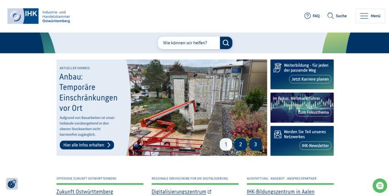This screenshot has width=389, height=196.
Task: Click the chevron arrow in 'Hier alle Infos erhalten'
Action: coord(108,145)
